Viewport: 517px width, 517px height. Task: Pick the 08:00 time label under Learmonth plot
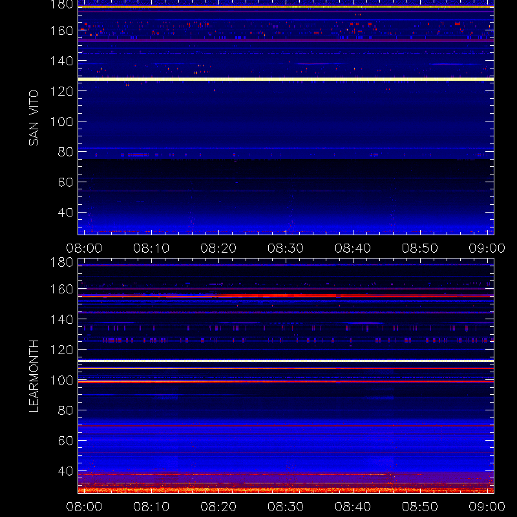(x=84, y=507)
